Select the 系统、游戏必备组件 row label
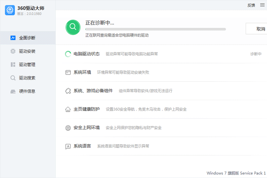Viewport: 267px width, 178px height. point(93,91)
